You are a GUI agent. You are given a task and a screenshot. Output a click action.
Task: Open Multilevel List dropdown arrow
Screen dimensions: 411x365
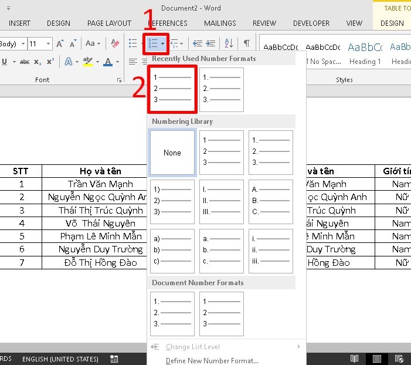(x=181, y=43)
